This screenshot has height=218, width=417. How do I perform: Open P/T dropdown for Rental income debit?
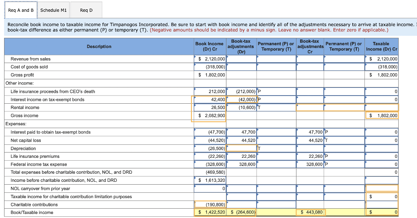277,107
